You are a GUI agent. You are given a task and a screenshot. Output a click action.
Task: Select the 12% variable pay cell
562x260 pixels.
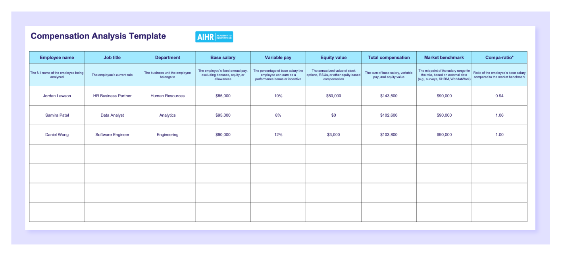tap(278, 135)
